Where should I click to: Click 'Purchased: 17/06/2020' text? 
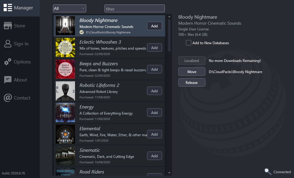pos(95,97)
